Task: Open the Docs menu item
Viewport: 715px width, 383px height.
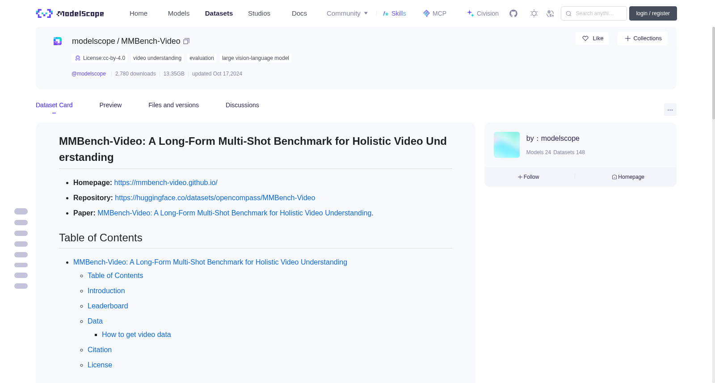Action: click(299, 13)
